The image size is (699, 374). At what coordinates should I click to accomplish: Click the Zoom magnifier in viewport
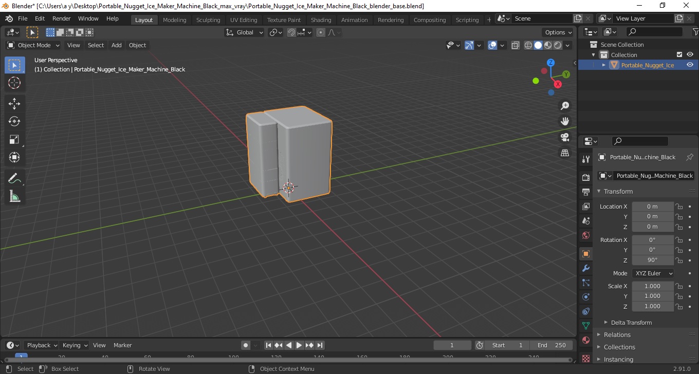(565, 106)
